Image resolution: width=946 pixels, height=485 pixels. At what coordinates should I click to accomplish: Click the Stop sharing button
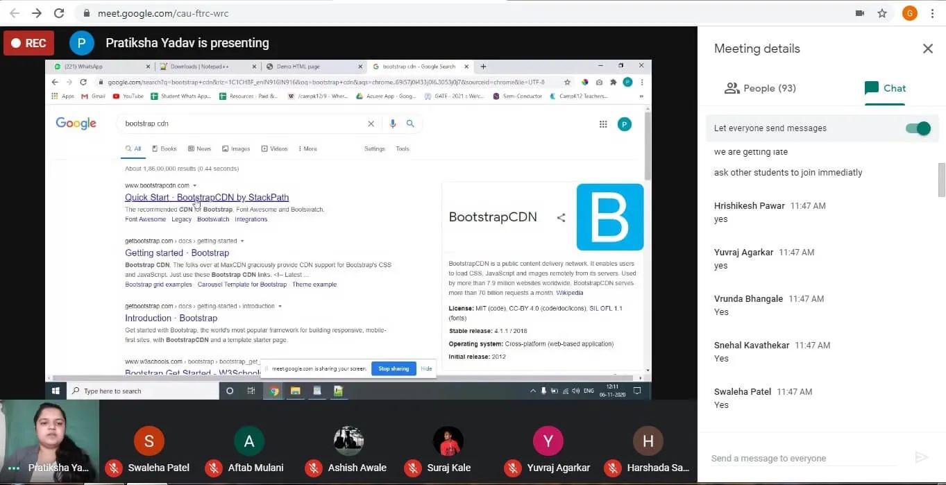[394, 368]
